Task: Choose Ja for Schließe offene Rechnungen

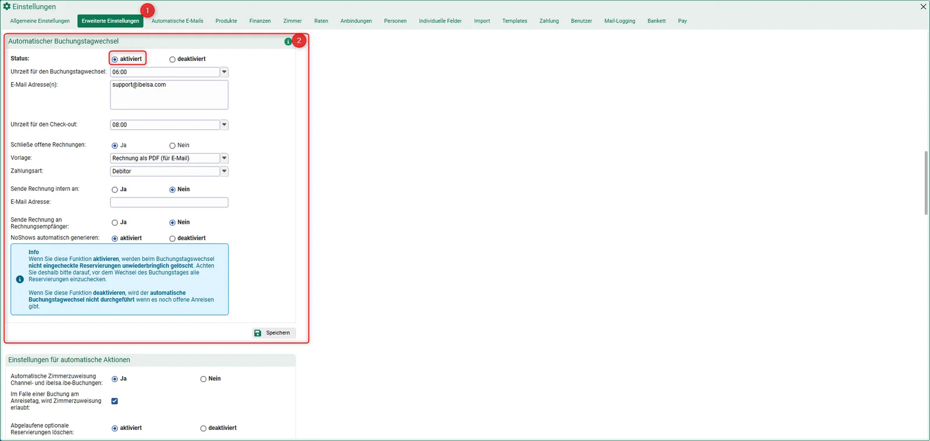Action: (115, 146)
